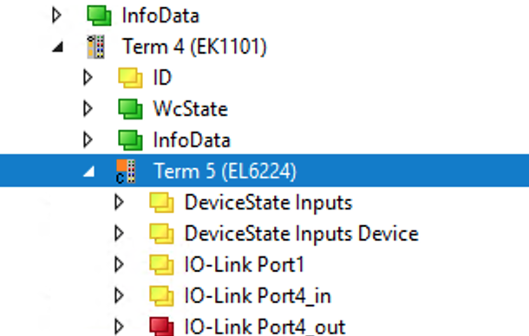Select the IO-Link Port4_out entry

click(264, 326)
